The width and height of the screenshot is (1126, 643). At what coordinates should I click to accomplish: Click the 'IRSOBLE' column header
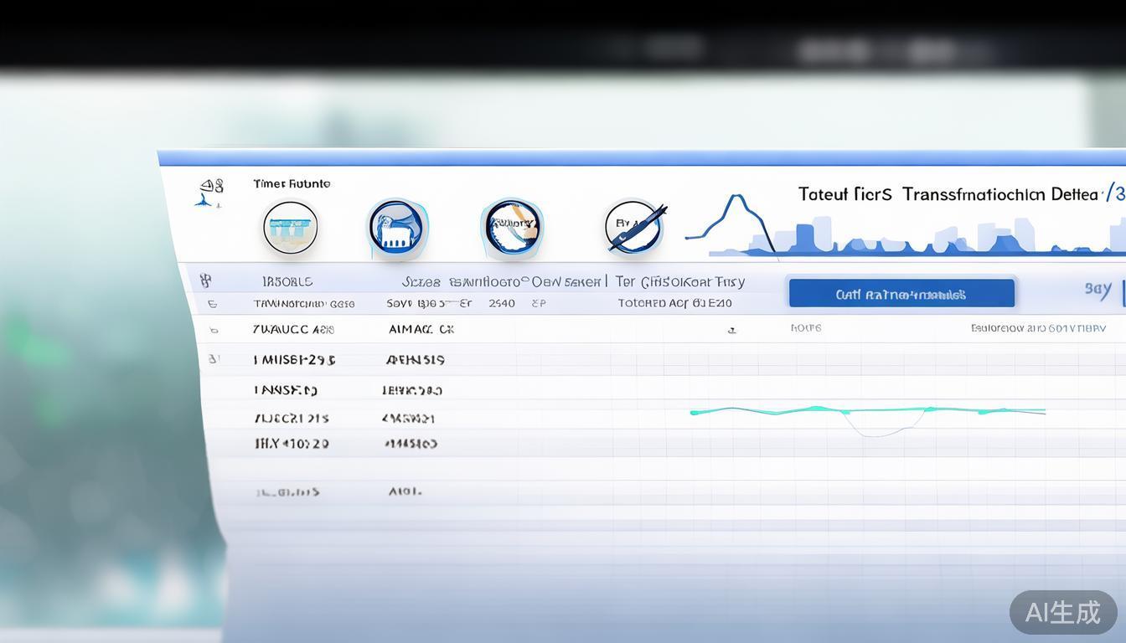coord(287,282)
